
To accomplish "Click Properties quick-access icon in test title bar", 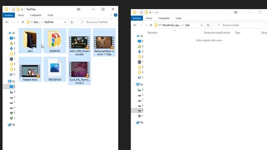I will click(x=141, y=12).
